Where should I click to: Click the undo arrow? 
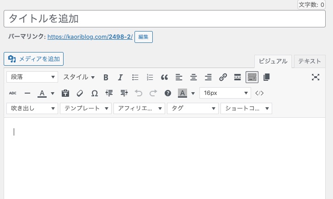139,93
